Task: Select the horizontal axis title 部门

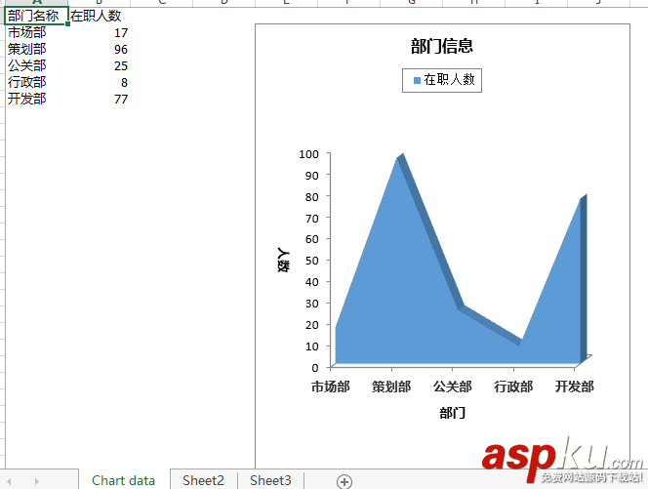Action: coord(453,413)
